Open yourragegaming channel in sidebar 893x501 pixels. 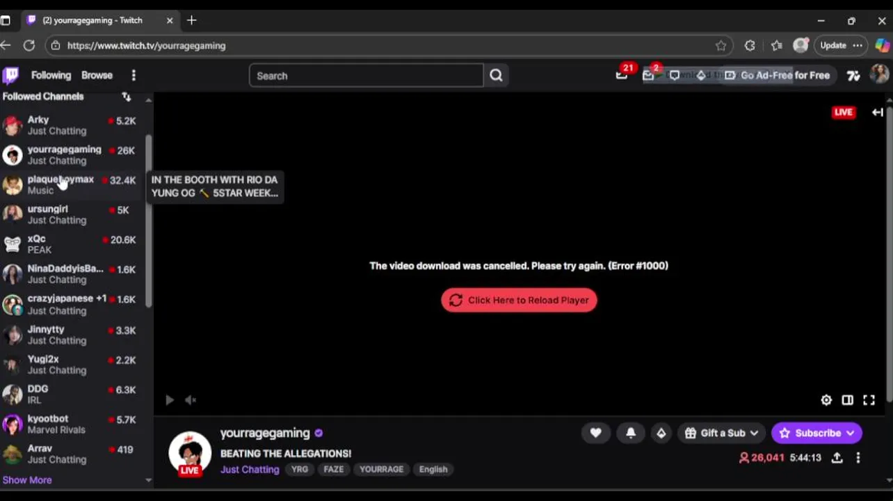click(x=72, y=155)
